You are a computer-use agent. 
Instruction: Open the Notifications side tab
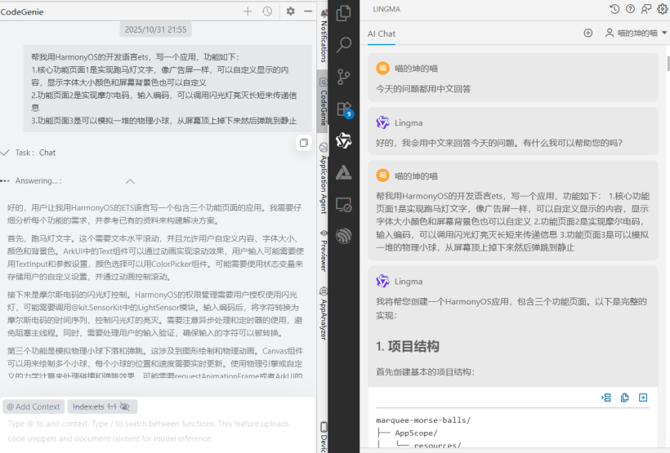324,42
